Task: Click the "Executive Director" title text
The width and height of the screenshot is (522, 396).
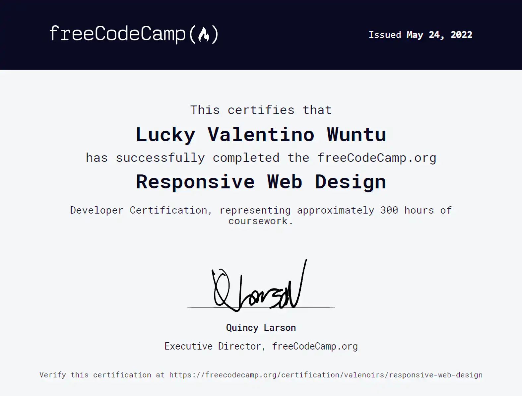Action: click(x=213, y=346)
